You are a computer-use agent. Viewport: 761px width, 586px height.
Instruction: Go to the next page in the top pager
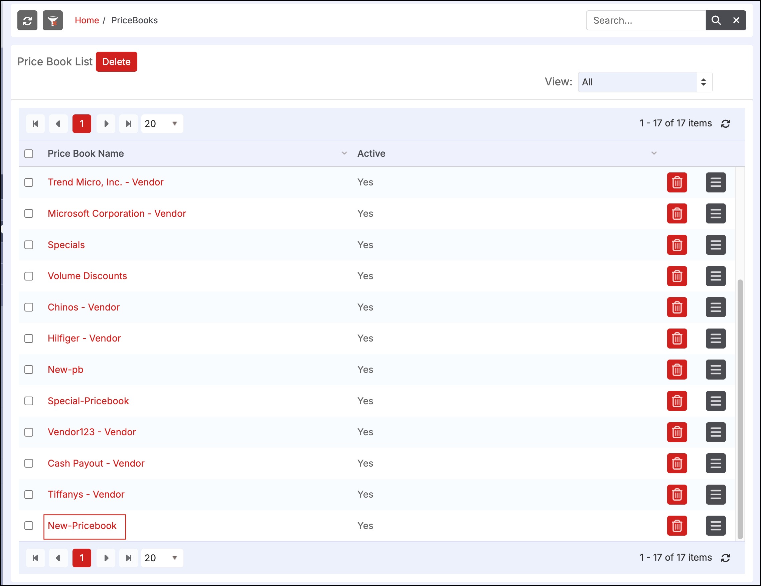click(106, 124)
